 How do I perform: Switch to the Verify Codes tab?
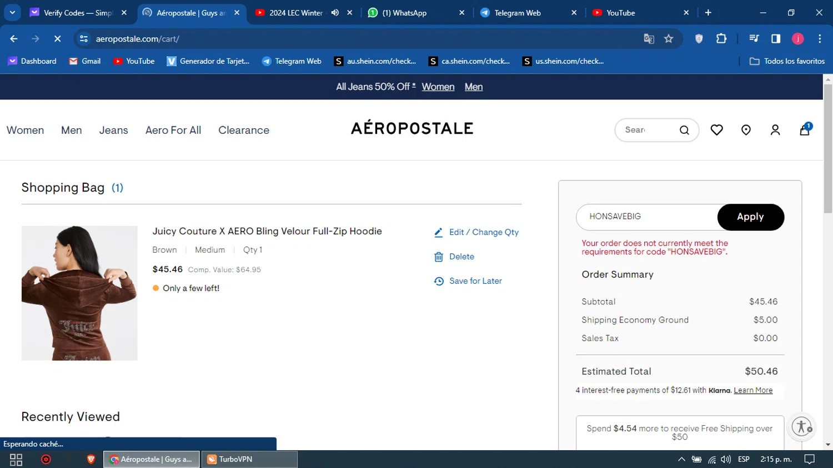79,13
